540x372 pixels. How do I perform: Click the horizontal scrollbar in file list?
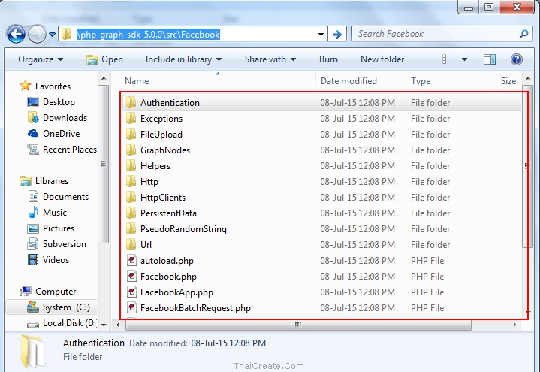tap(298, 325)
